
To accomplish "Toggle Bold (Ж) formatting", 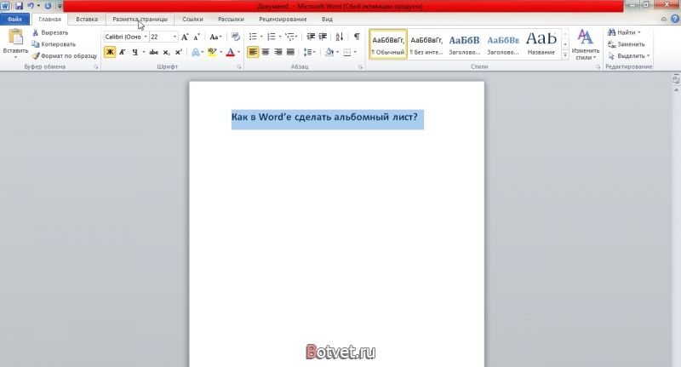I will (110, 52).
